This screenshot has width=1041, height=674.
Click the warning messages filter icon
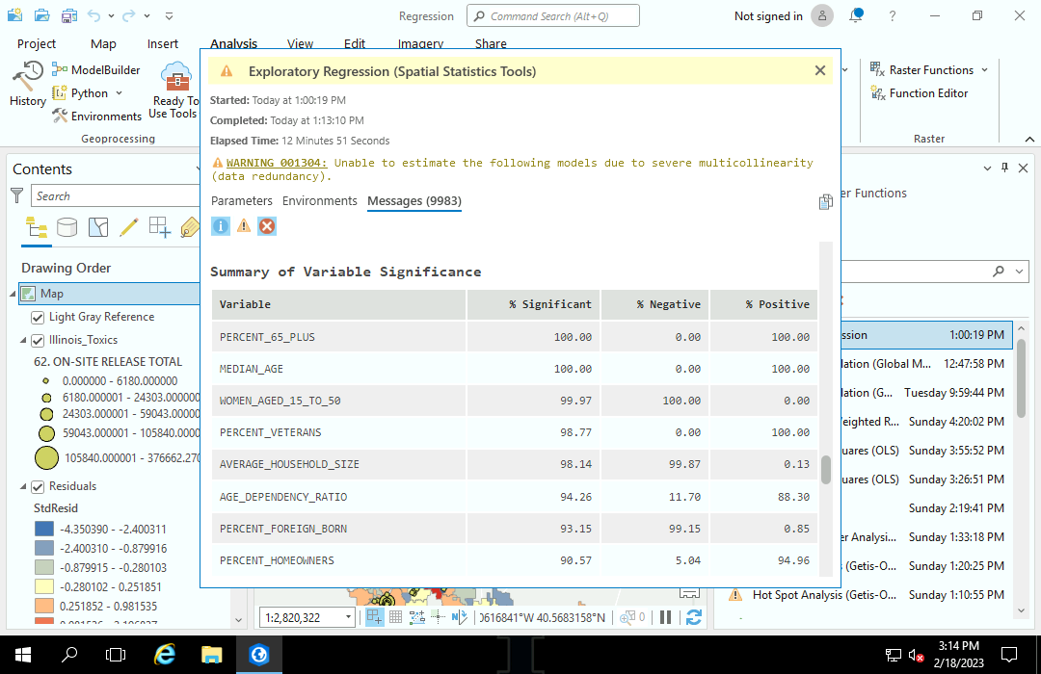click(244, 226)
